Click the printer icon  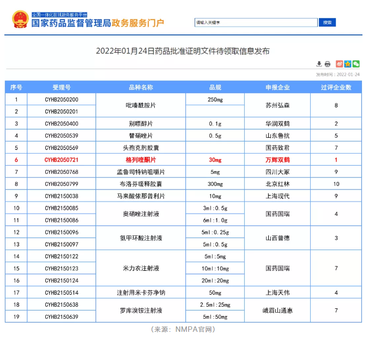328,64
